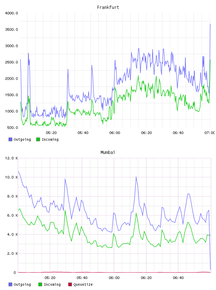Image resolution: width=216 pixels, height=290 pixels.
Task: Select Outgoing label in Frankfurt legend
Action: (x=22, y=140)
